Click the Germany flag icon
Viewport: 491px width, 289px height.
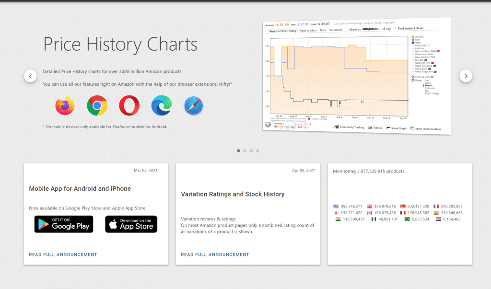[403, 207]
